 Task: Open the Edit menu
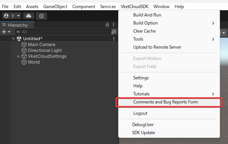point(17,7)
